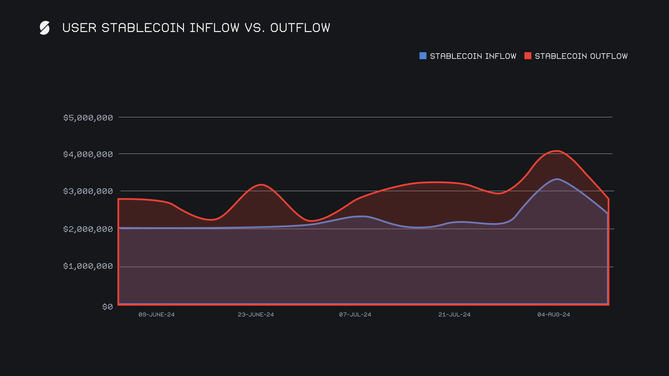
Task: Click the outflow peak near 23-JUNE-24
Action: (261, 185)
